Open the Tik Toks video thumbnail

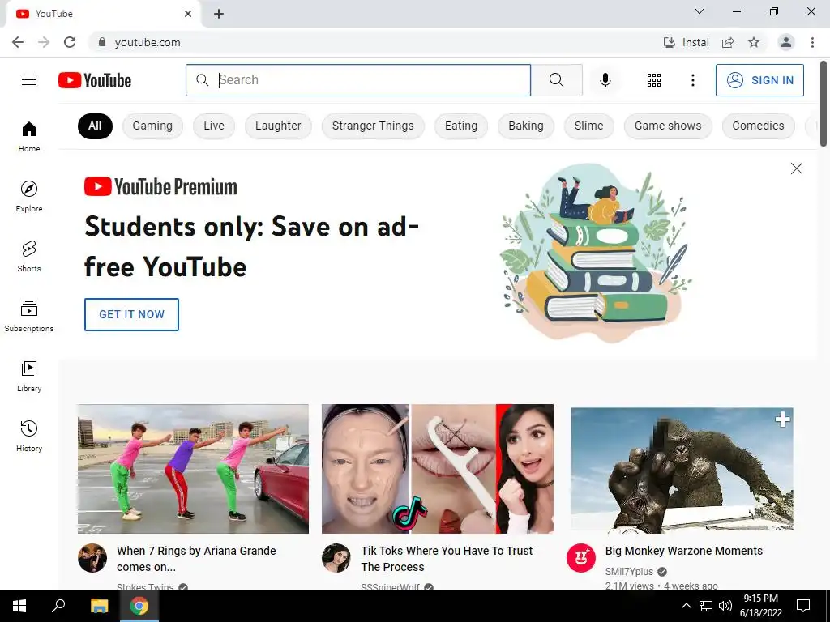pyautogui.click(x=437, y=469)
